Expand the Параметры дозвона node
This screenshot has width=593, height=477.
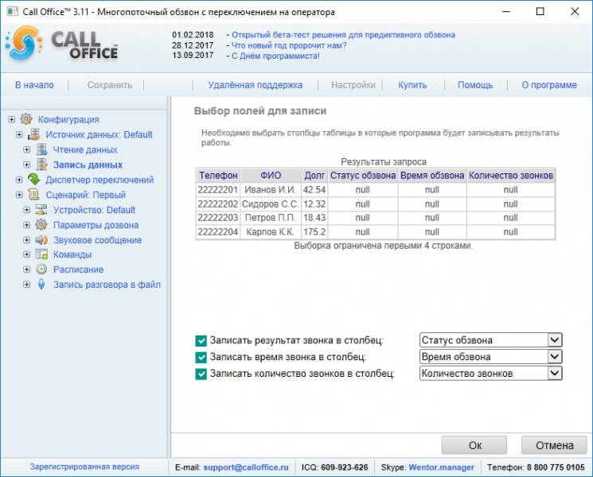coord(27,225)
